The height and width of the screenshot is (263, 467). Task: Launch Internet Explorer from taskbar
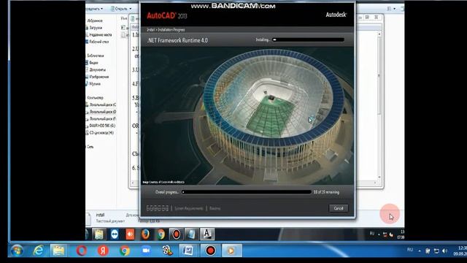click(x=39, y=251)
